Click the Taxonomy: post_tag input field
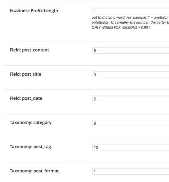 pos(130,147)
